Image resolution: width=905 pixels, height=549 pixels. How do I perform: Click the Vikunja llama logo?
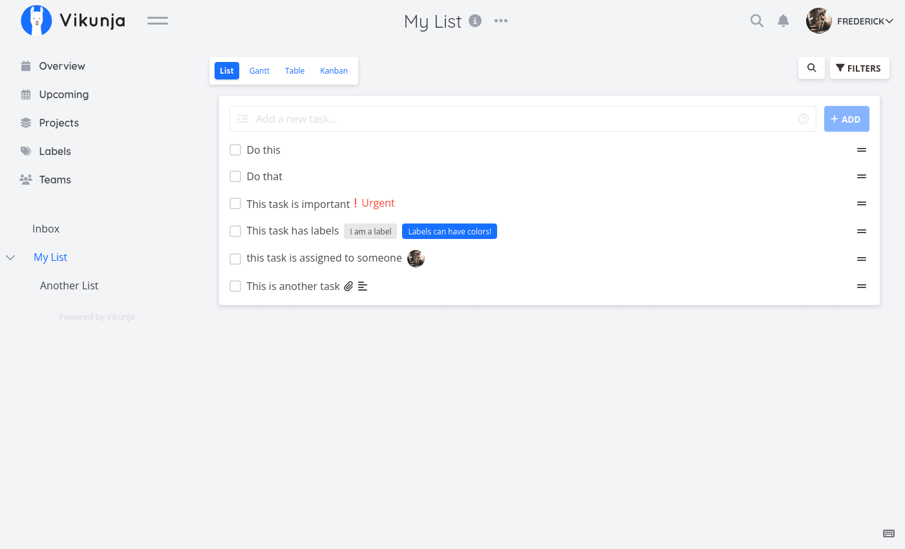click(x=36, y=21)
